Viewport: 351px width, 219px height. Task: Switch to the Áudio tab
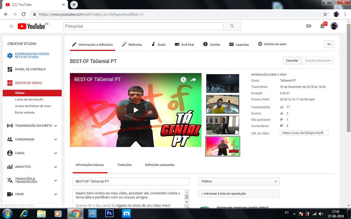click(x=158, y=44)
